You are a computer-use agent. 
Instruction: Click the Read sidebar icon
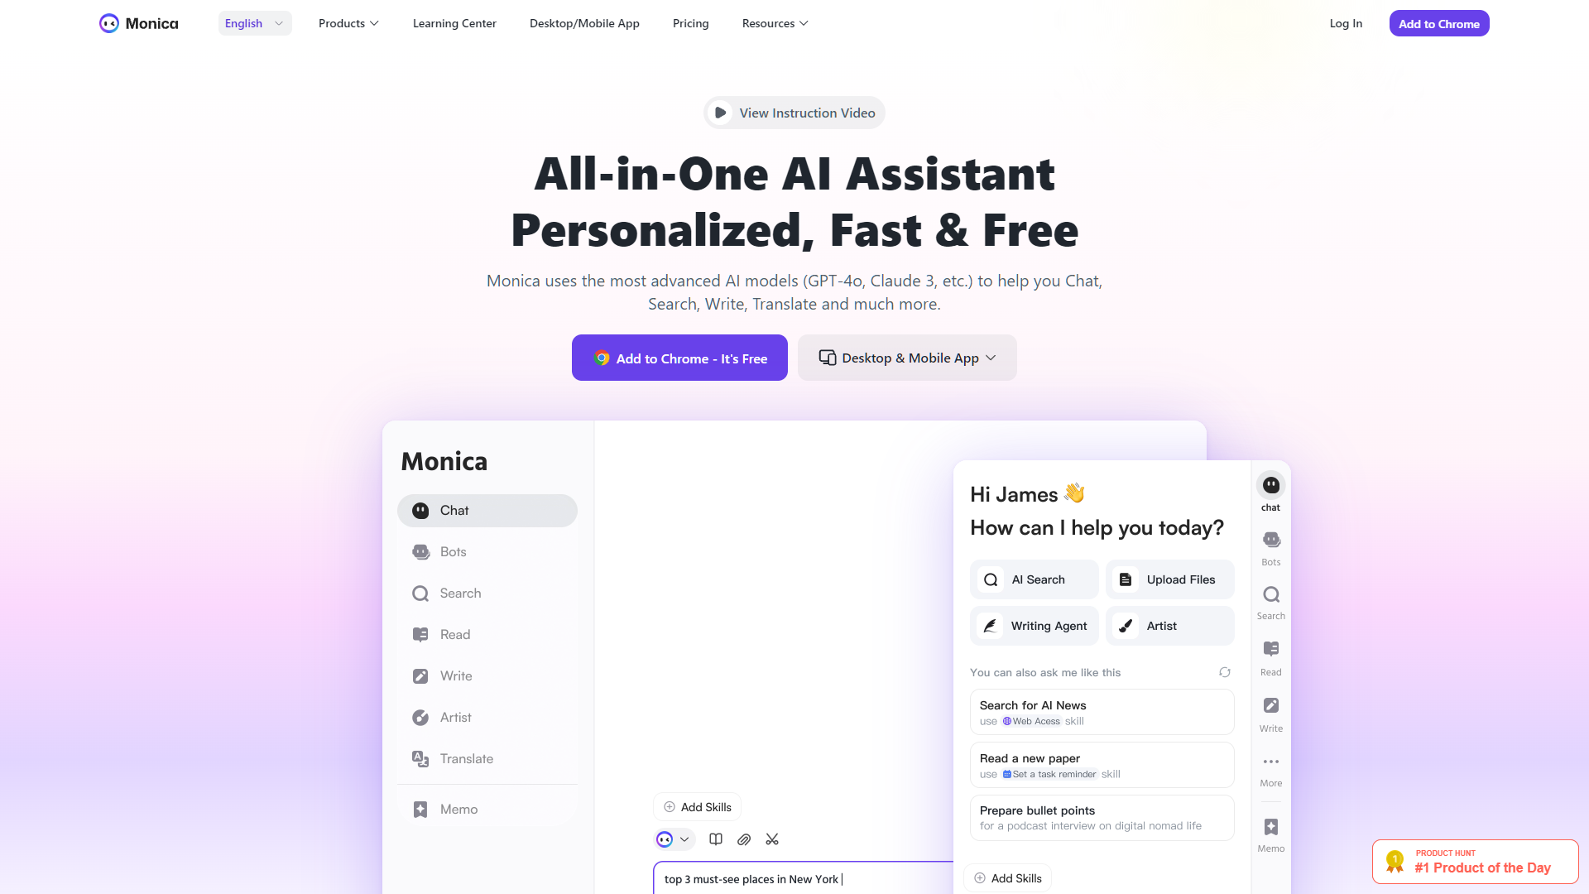(x=1270, y=656)
